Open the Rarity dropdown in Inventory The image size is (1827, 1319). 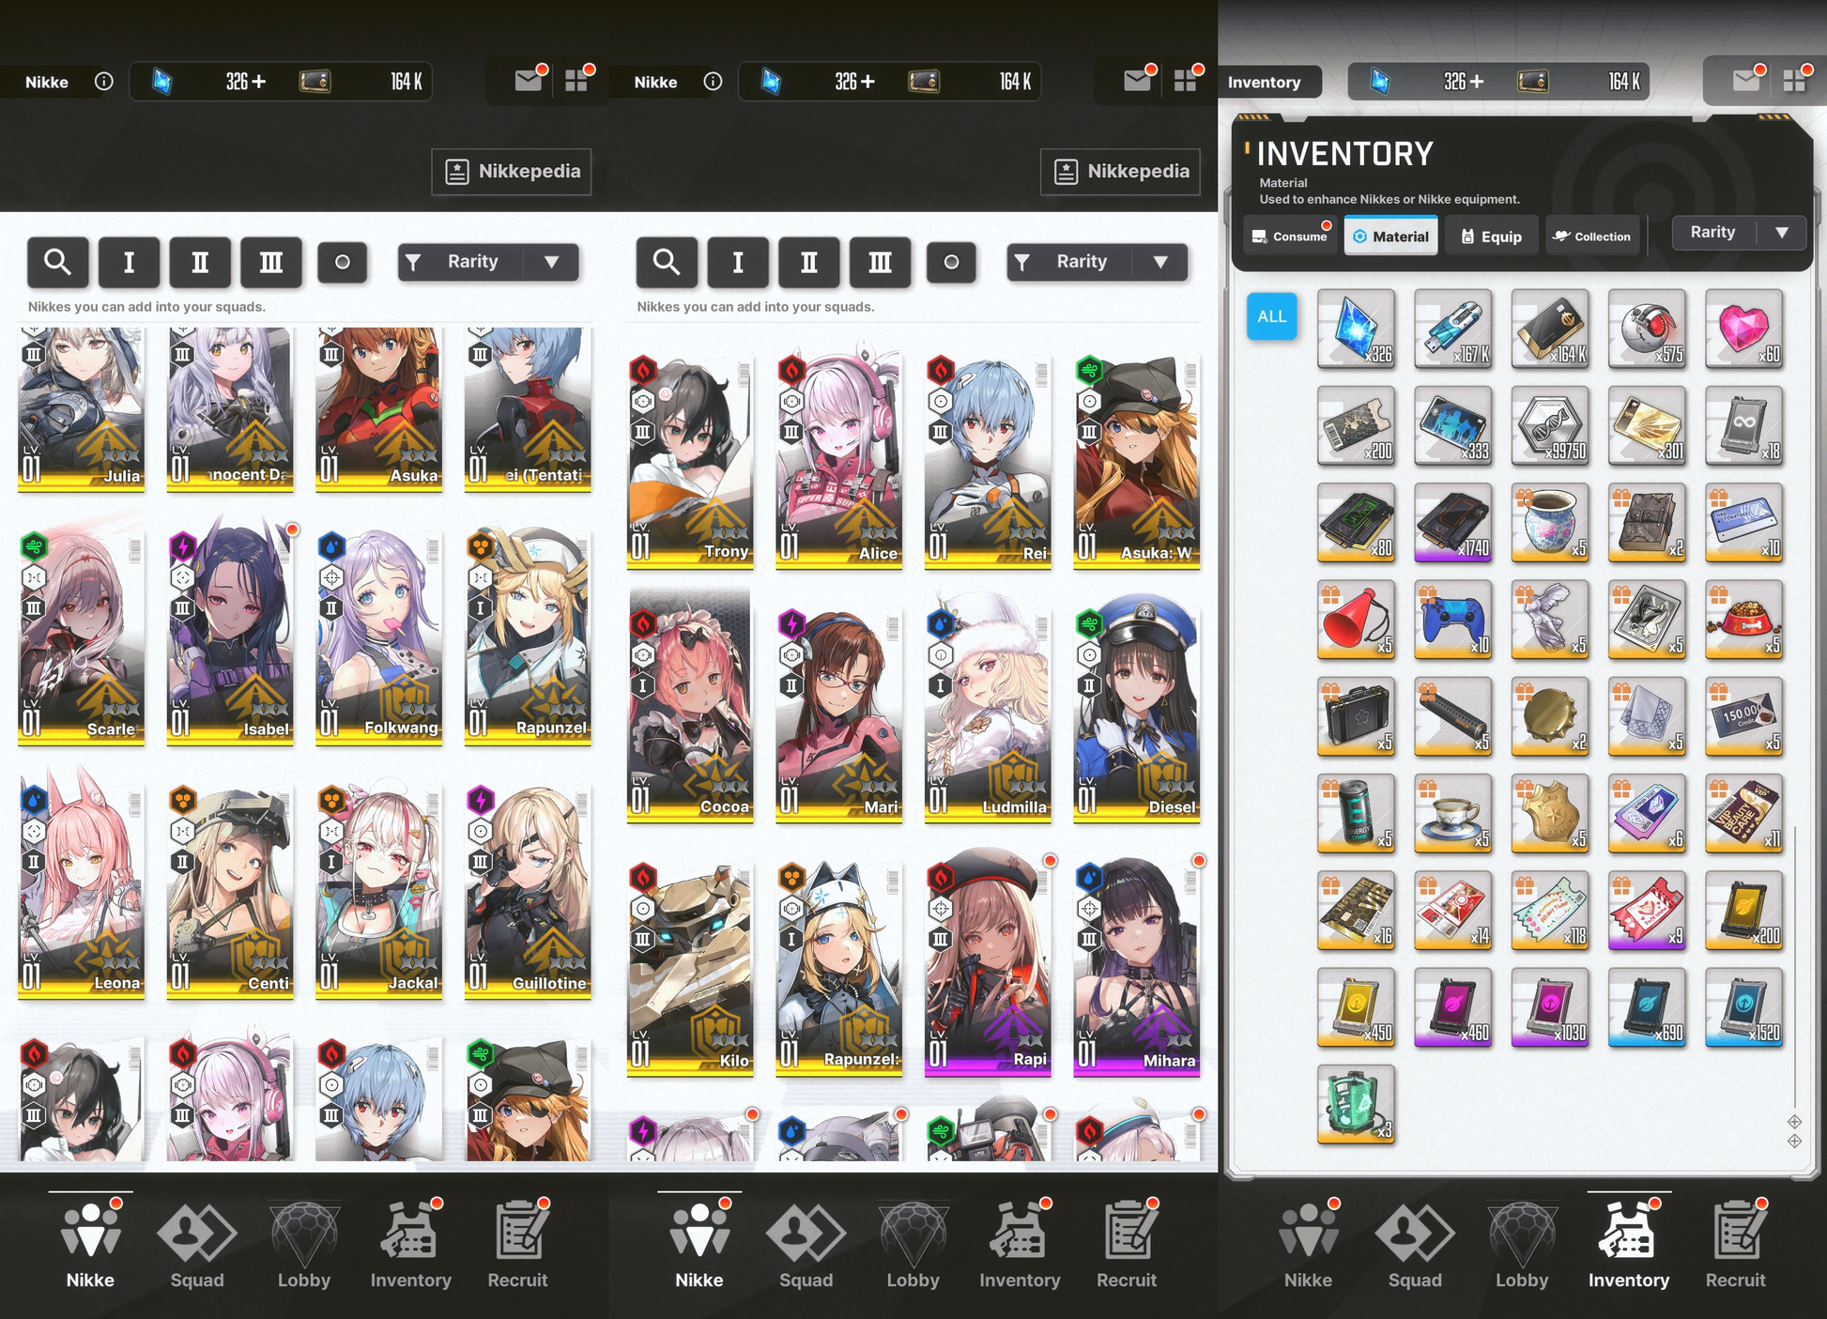point(1739,232)
